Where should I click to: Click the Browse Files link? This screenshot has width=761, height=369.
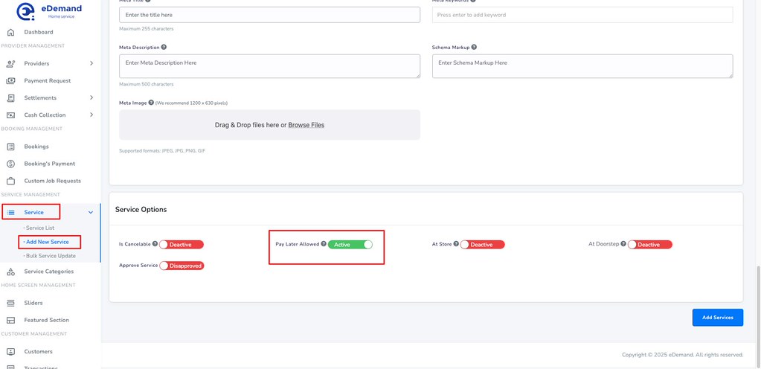306,125
